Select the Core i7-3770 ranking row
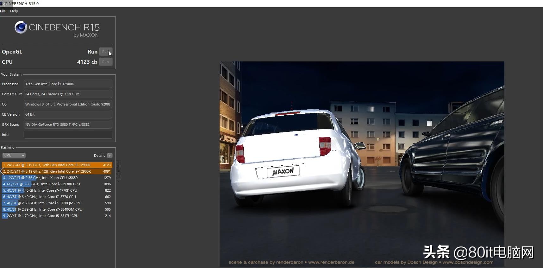This screenshot has height=268, width=543. tap(57, 197)
